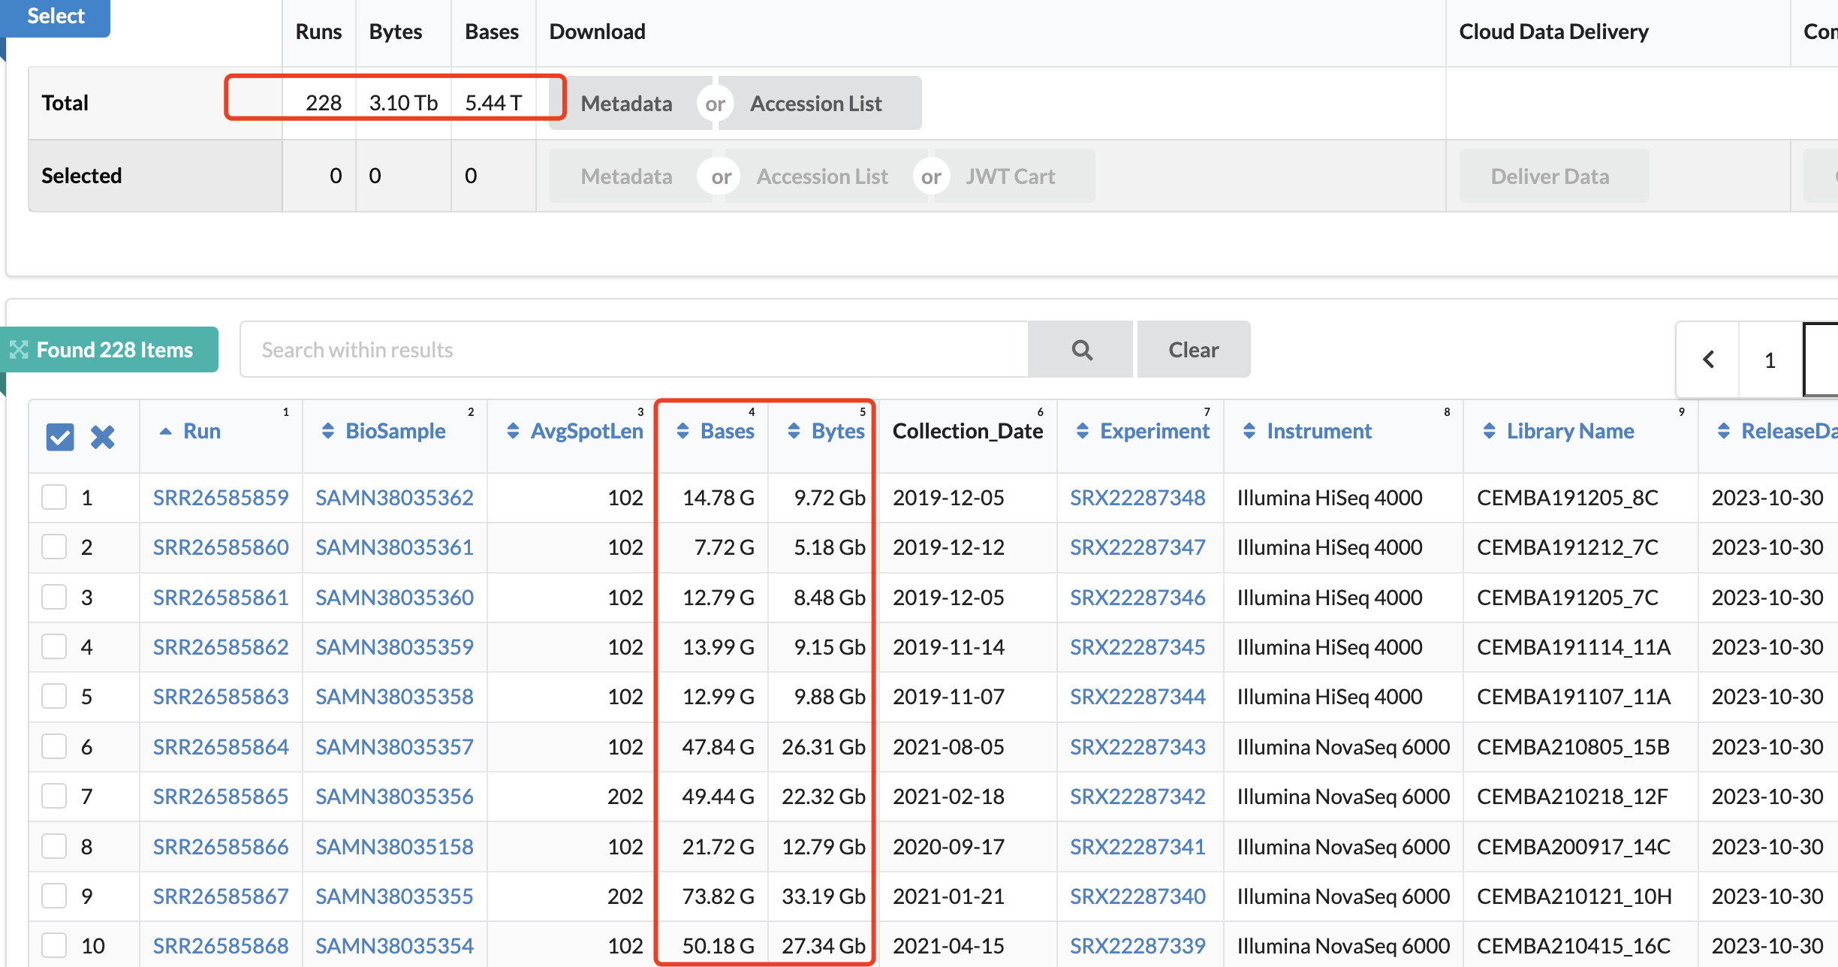The height and width of the screenshot is (967, 1838).
Task: Open experiment SRX22287348 link
Action: coord(1137,497)
